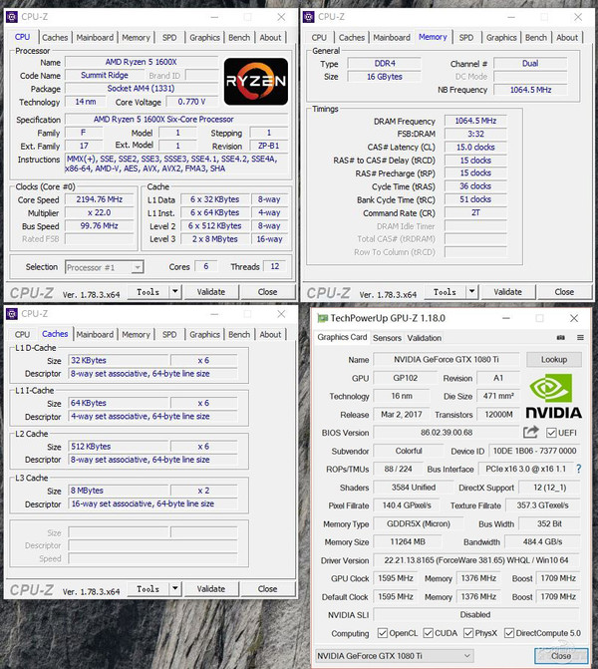The width and height of the screenshot is (598, 669).
Task: Open the Sensors tab in GPU-Z
Action: pyautogui.click(x=387, y=338)
